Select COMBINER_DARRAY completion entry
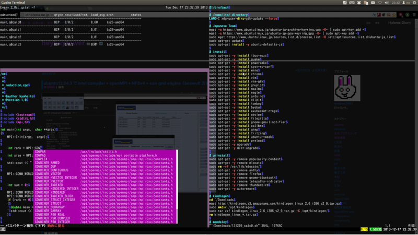This screenshot has width=418, height=235. [105, 211]
